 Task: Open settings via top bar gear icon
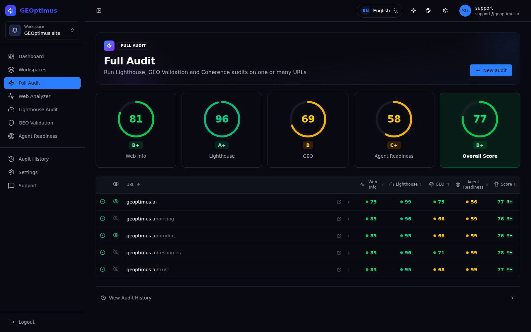(445, 11)
